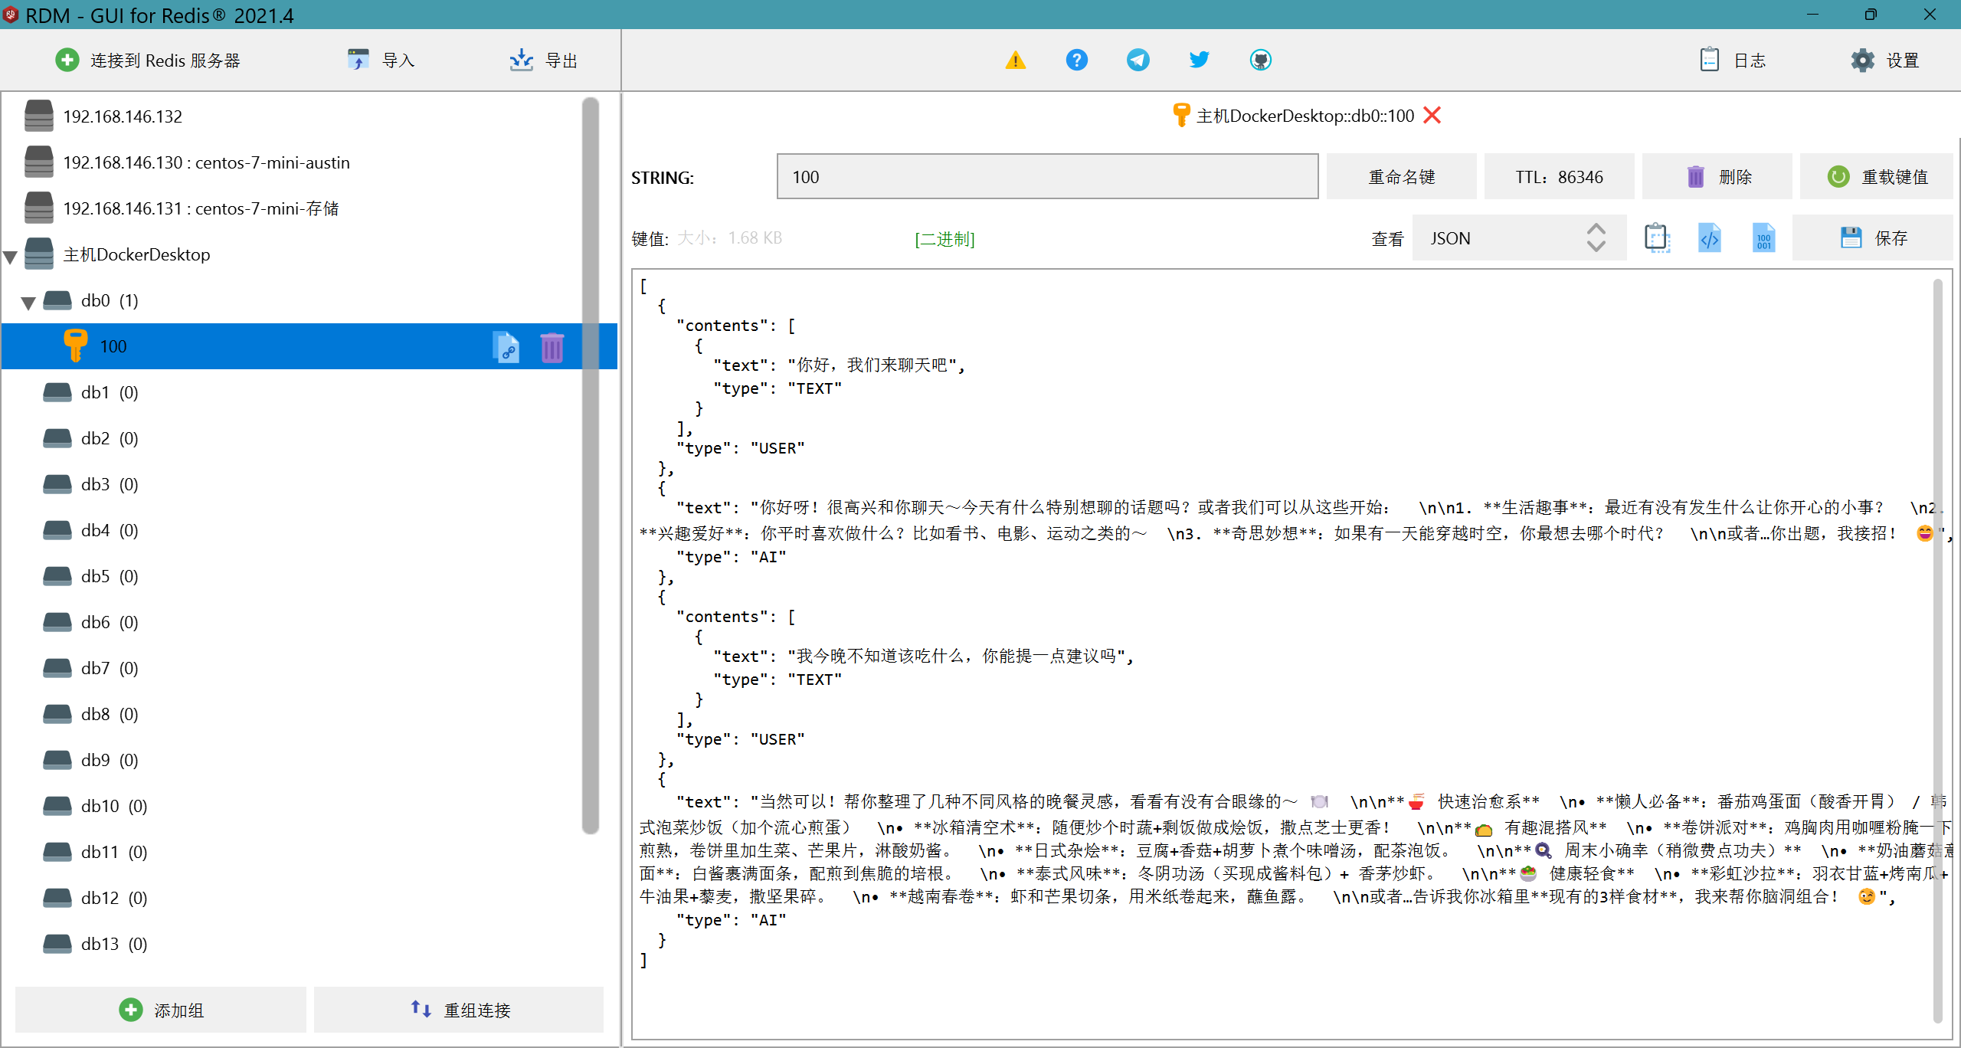Copy key name icon on key 100 row

pyautogui.click(x=506, y=347)
